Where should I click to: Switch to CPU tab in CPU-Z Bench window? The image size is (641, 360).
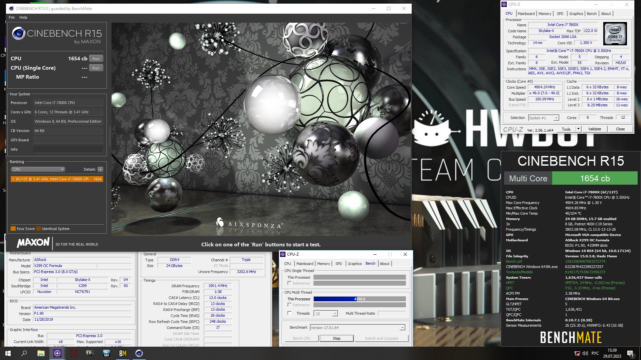tap(287, 264)
